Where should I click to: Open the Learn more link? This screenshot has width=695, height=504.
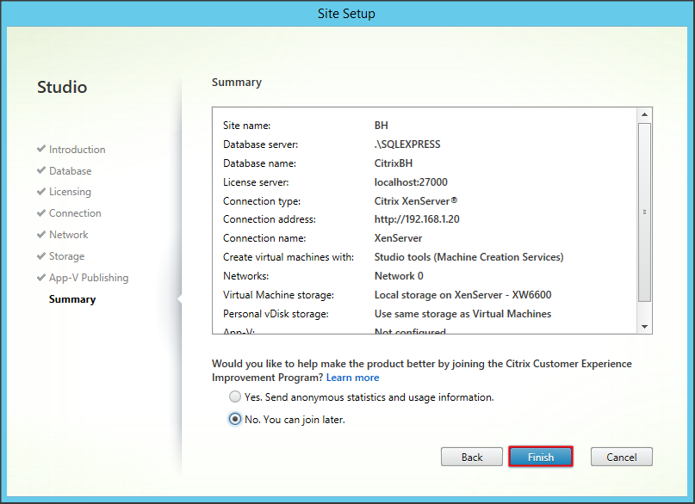click(352, 378)
